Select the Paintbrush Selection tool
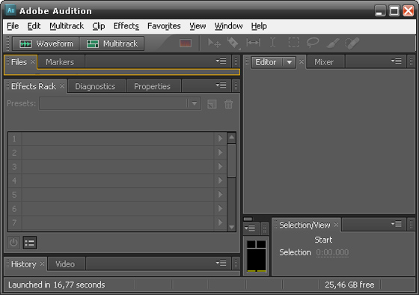Screen dimensions: 419x295 pos(333,43)
